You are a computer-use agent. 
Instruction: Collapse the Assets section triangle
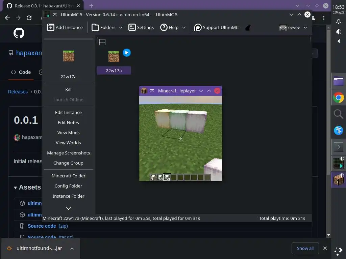(15, 188)
